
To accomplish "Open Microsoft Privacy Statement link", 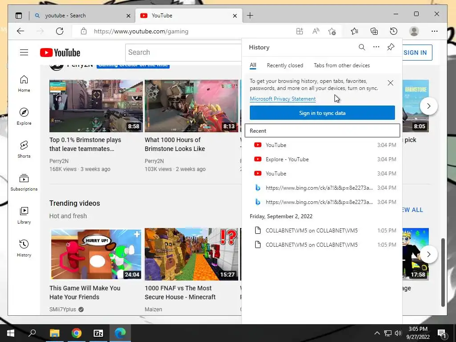I will click(283, 99).
